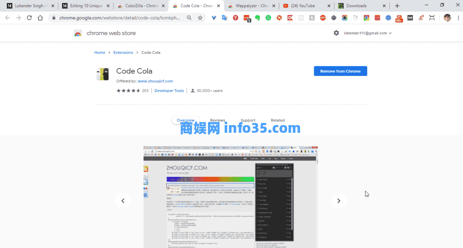Go back to the previous page
This screenshot has width=463, height=248.
(7, 18)
